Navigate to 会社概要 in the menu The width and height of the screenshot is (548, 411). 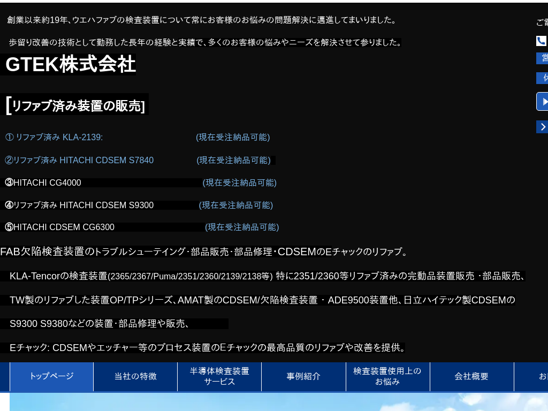[471, 376]
